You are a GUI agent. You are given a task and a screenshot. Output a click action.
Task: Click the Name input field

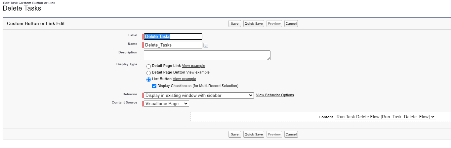pos(173,45)
